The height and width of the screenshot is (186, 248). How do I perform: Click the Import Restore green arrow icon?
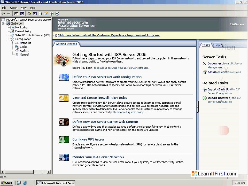pyautogui.click(x=205, y=98)
